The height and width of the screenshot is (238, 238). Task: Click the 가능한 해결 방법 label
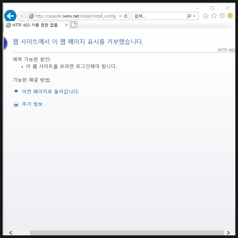coord(32,80)
